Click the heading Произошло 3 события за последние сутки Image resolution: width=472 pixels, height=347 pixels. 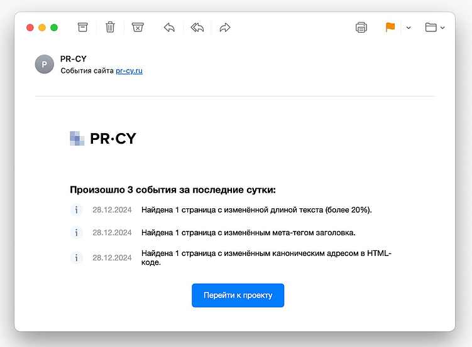point(173,190)
